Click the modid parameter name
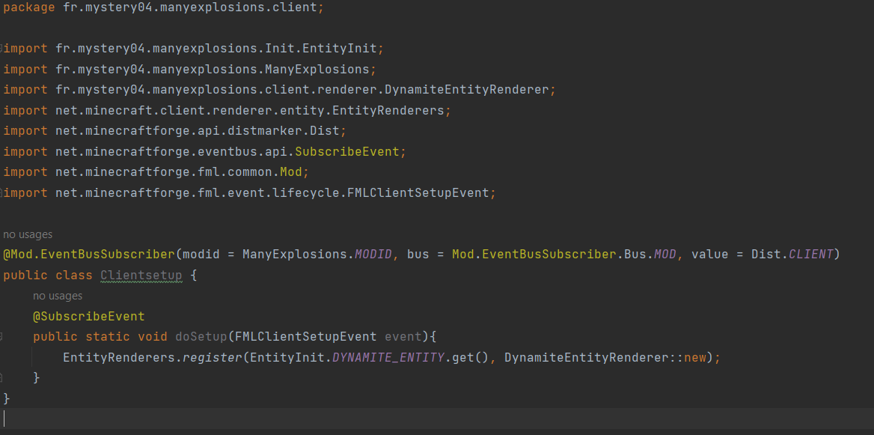Screen dimensions: 874x435 click(x=201, y=255)
